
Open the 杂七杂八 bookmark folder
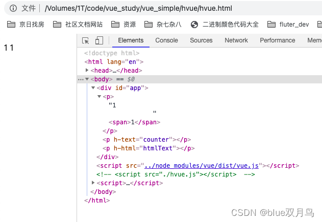tap(163, 25)
